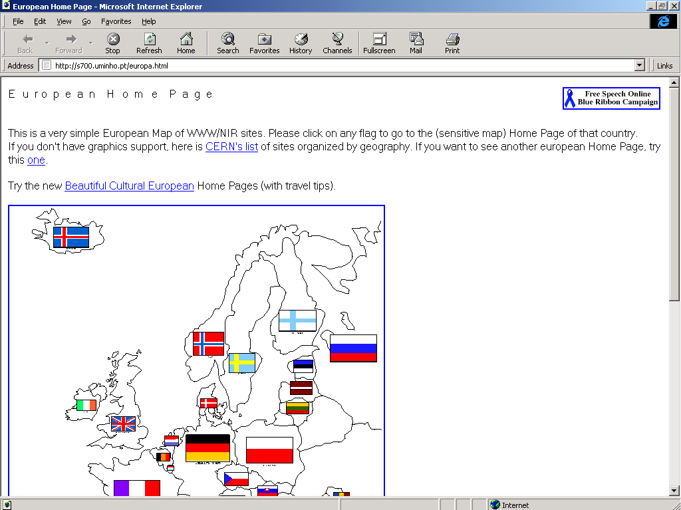Click the Iceland flag on the map
The height and width of the screenshot is (510, 681).
click(71, 237)
